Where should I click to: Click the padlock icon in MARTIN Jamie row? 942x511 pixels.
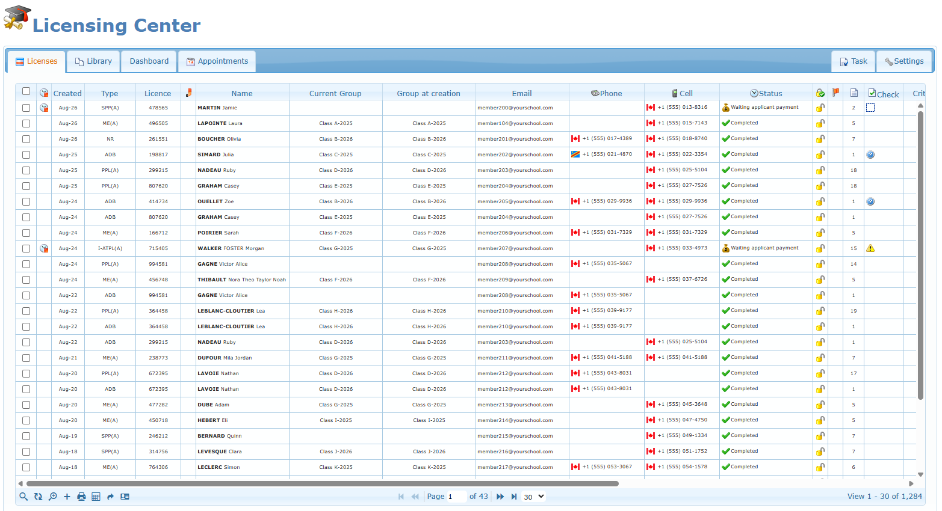(x=820, y=108)
